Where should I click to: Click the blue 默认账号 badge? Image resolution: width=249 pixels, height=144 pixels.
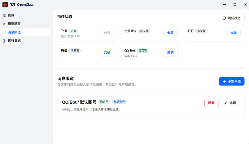coord(119,102)
